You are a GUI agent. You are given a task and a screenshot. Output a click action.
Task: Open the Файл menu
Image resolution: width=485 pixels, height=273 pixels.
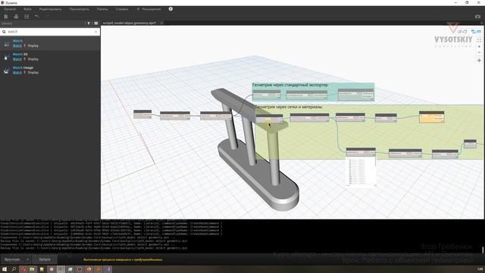tap(27, 9)
